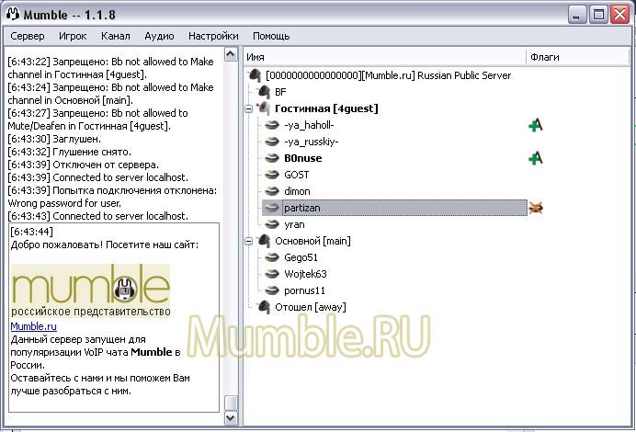
Task: Click the lips icon next to partizan
Action: pyautogui.click(x=272, y=208)
